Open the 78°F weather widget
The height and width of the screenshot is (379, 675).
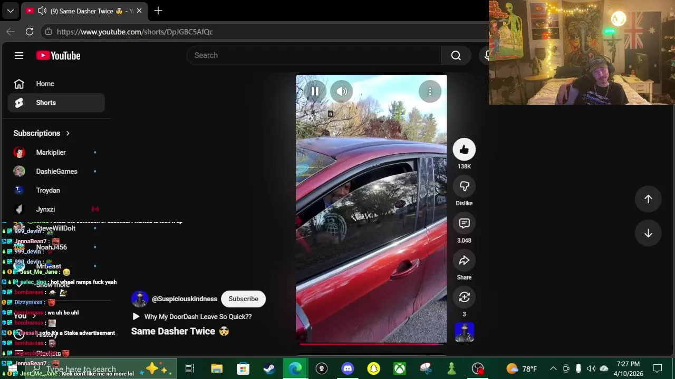pyautogui.click(x=522, y=369)
